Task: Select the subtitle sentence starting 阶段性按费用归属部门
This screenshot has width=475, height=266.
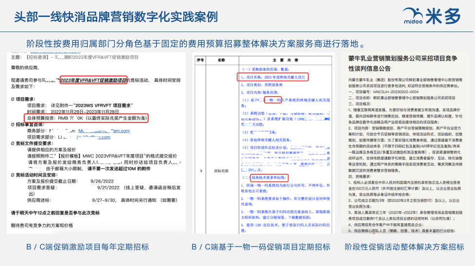Action: point(197,44)
